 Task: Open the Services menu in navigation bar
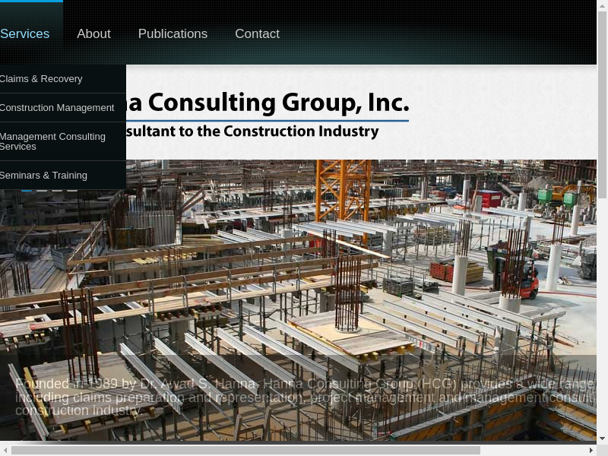25,33
